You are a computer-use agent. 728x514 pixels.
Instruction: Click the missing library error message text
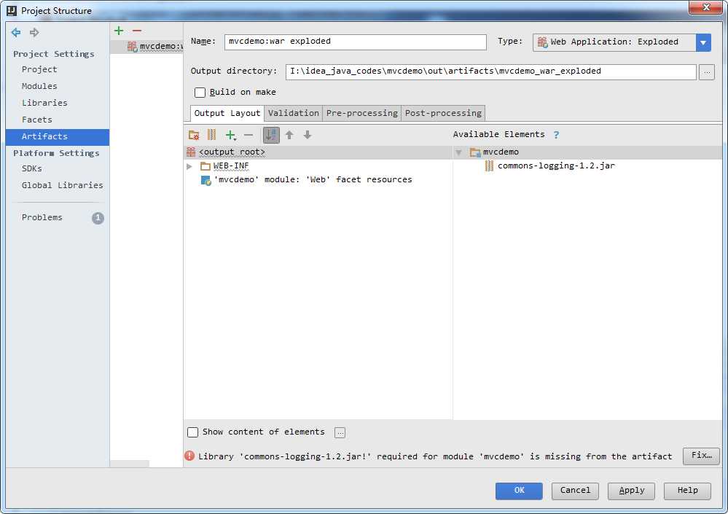(x=435, y=456)
